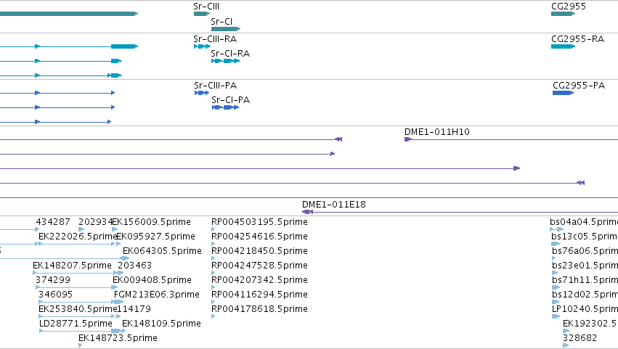Select the DME1-011H10 clone feature

point(511,139)
